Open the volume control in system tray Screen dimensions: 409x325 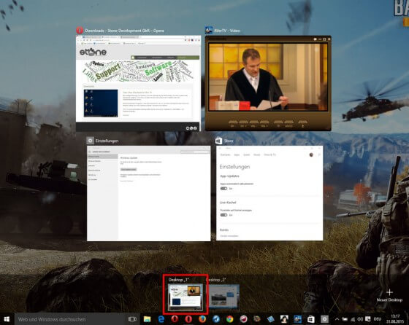[x=360, y=319]
